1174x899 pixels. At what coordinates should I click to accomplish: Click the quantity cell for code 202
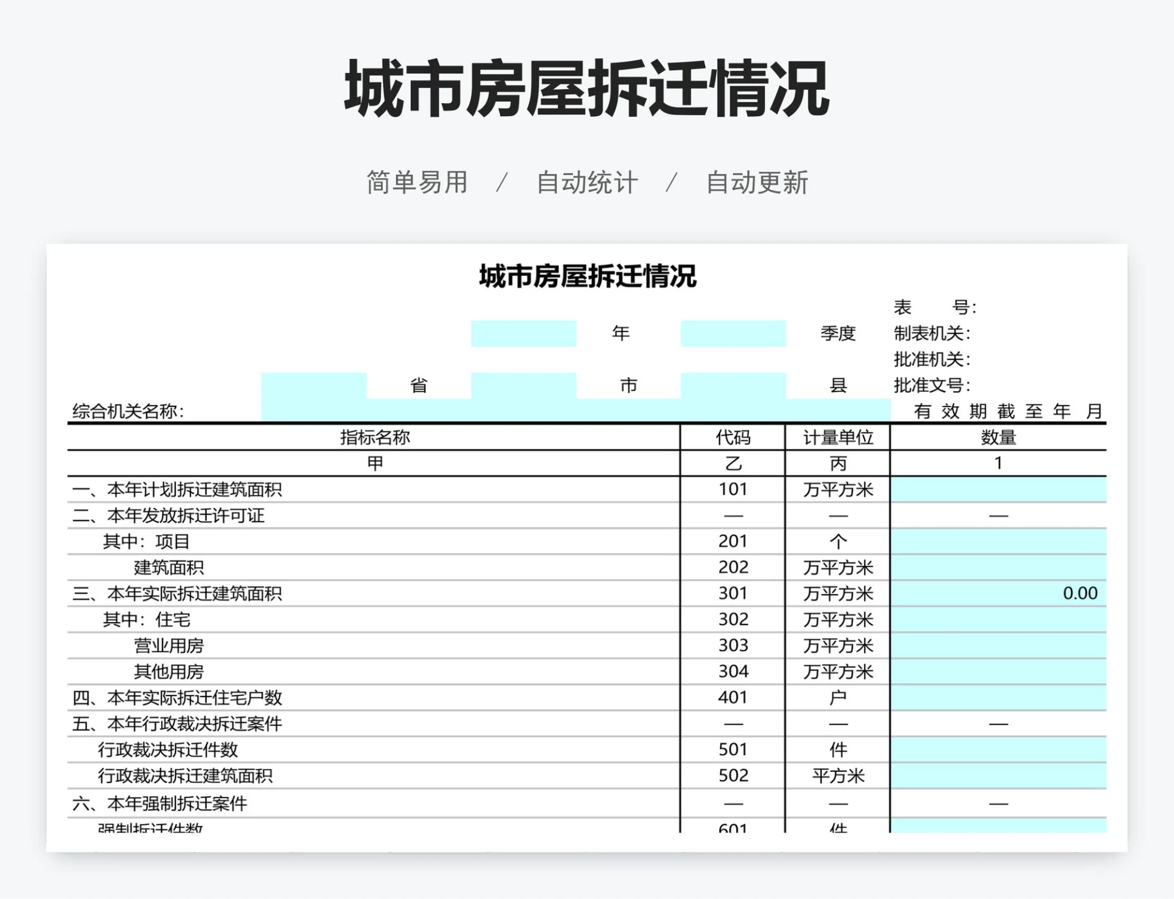point(998,568)
